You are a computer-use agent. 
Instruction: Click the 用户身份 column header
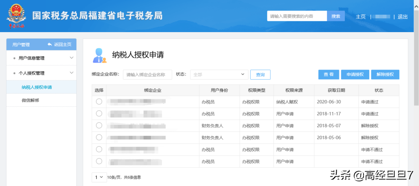tap(219, 90)
